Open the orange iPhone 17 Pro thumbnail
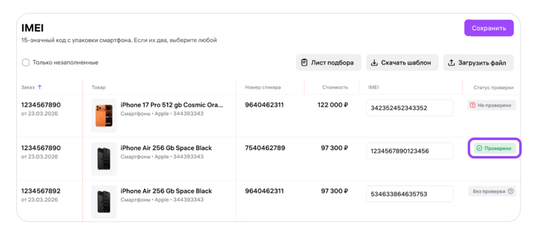Screen dimensions: 537x234 (x=104, y=116)
